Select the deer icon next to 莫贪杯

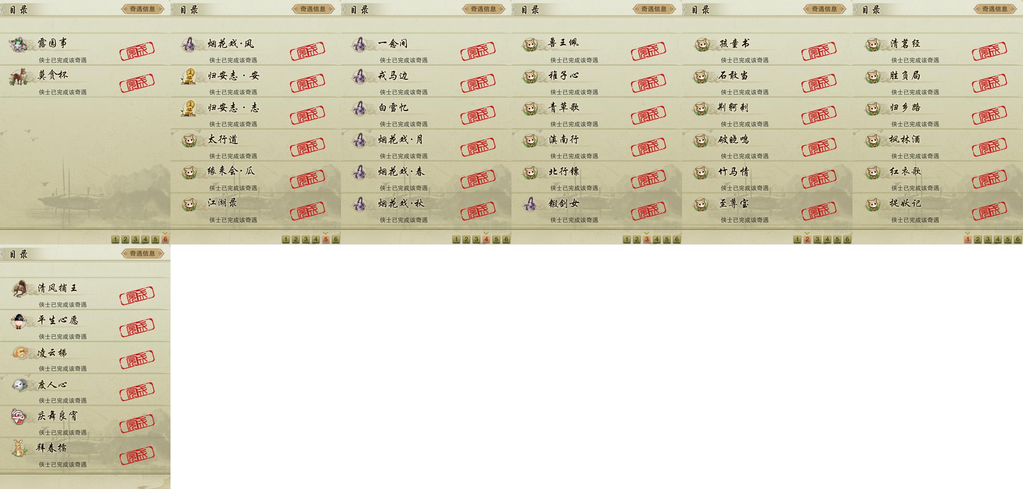tap(18, 76)
